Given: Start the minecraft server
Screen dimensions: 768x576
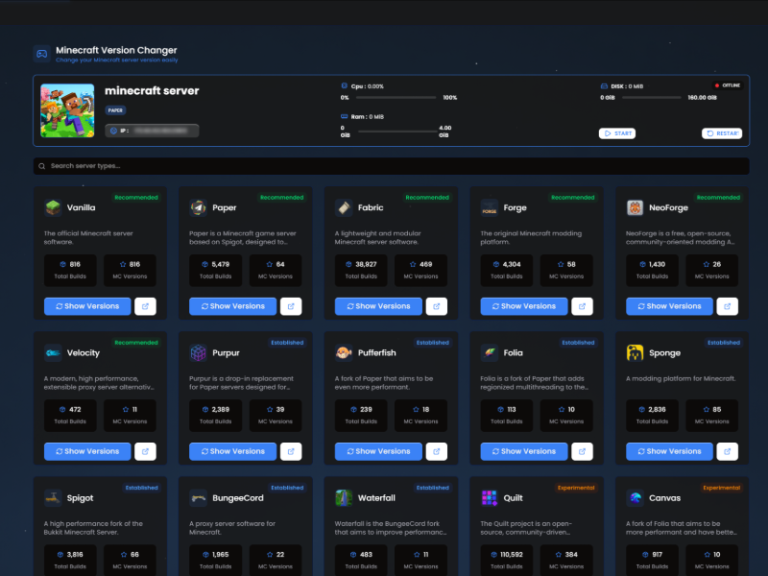Looking at the screenshot, I should tap(617, 133).
